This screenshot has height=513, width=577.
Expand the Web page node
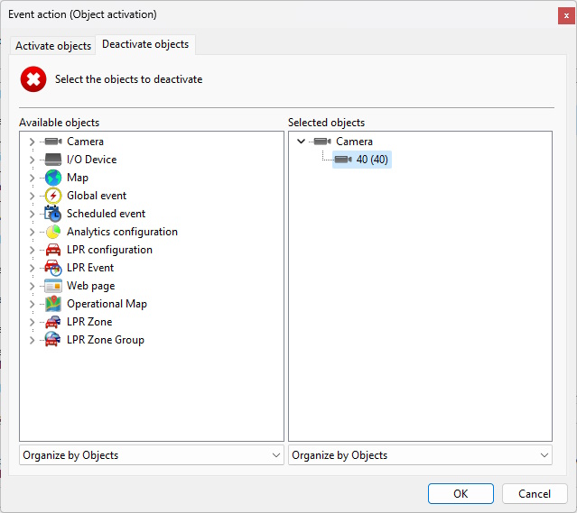click(x=32, y=286)
